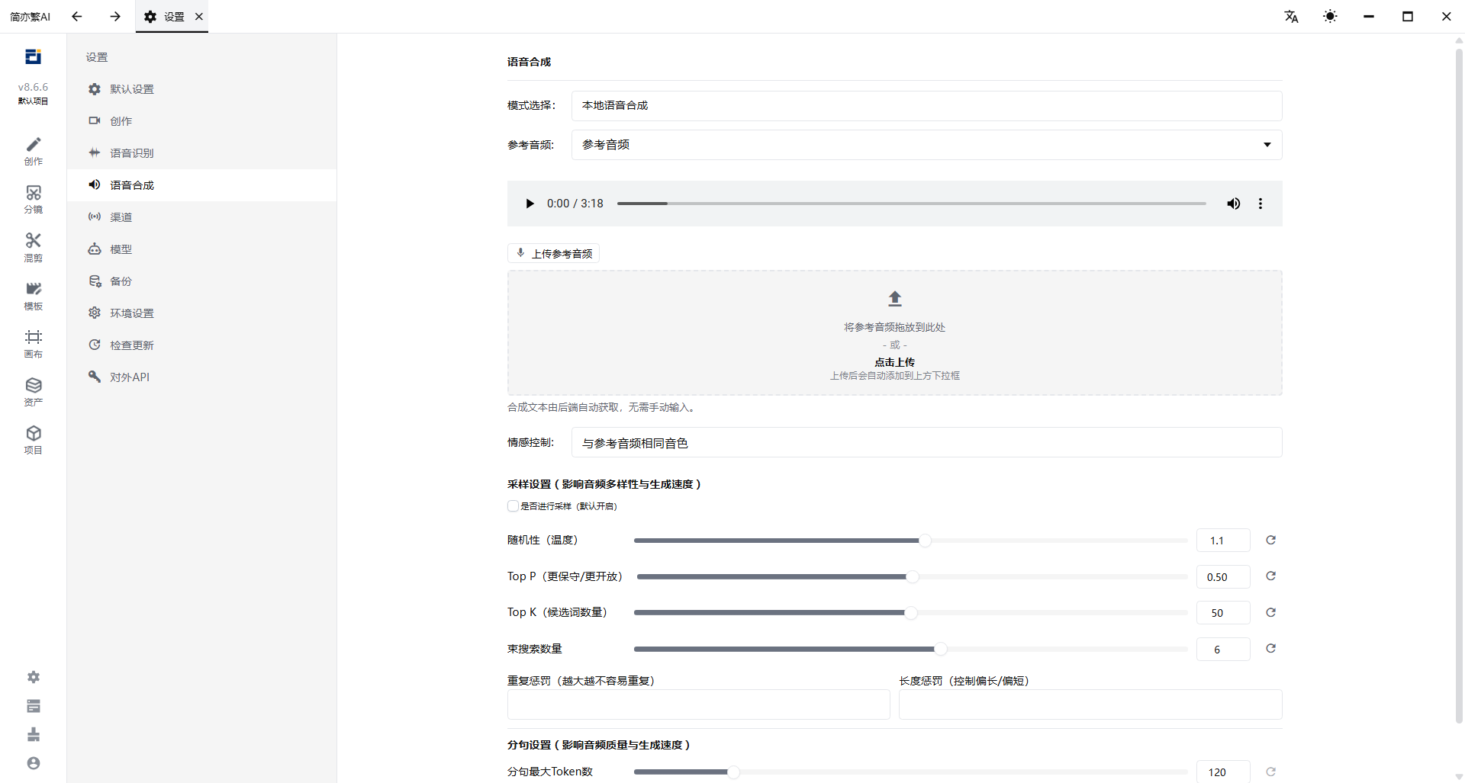Image resolution: width=1465 pixels, height=783 pixels.
Task: Toggle the light/dark theme sun icon
Action: click(x=1330, y=16)
